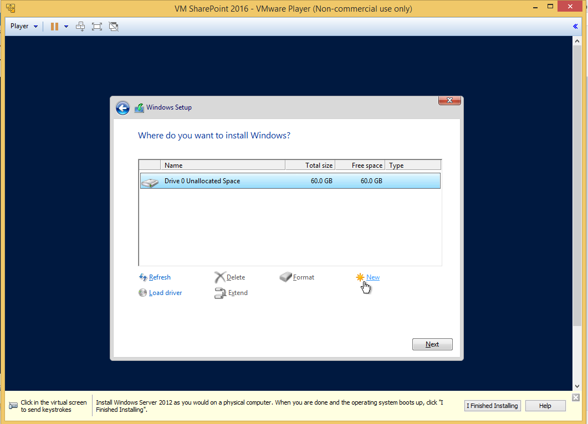The image size is (588, 424).
Task: Click the 60.0 GB free space cell
Action: 371,181
